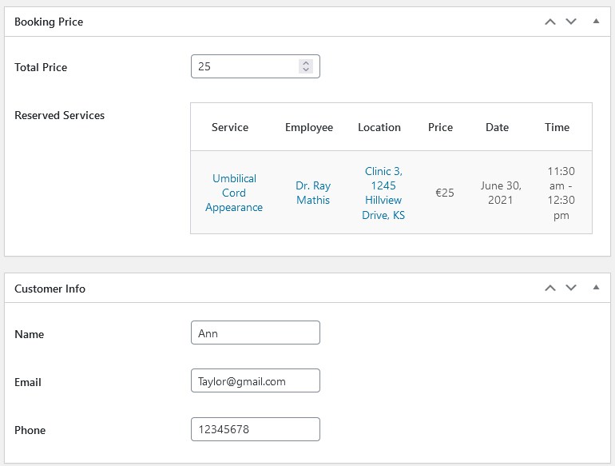Move Booking Price panel up
The width and height of the screenshot is (615, 466).
550,22
